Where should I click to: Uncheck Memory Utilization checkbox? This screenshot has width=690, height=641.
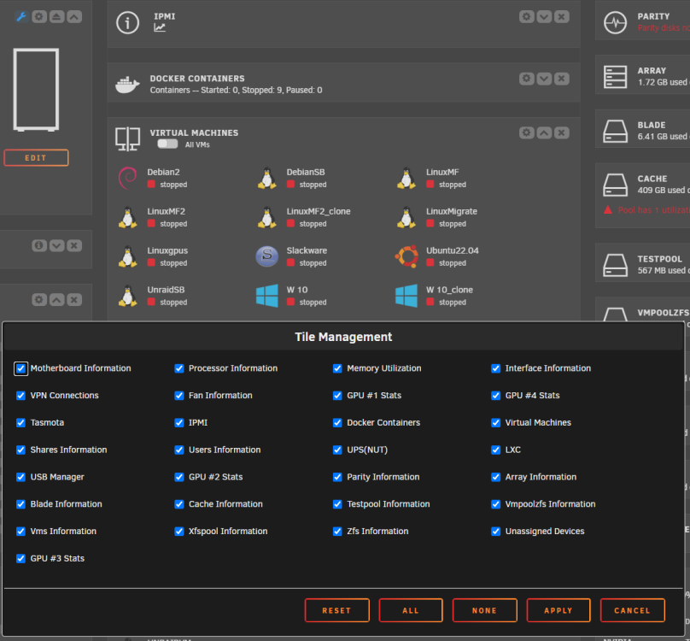coord(337,368)
